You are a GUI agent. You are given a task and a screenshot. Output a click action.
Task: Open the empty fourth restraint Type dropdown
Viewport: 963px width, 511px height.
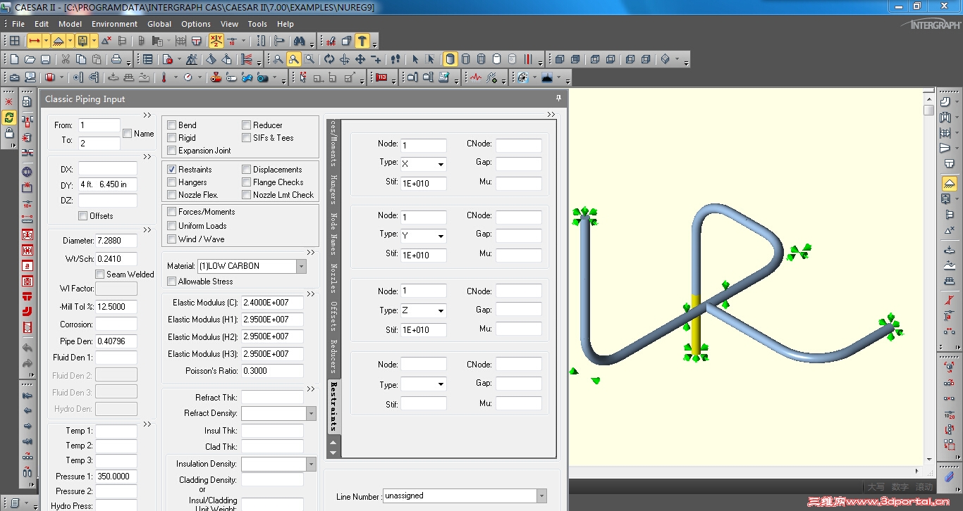point(441,385)
